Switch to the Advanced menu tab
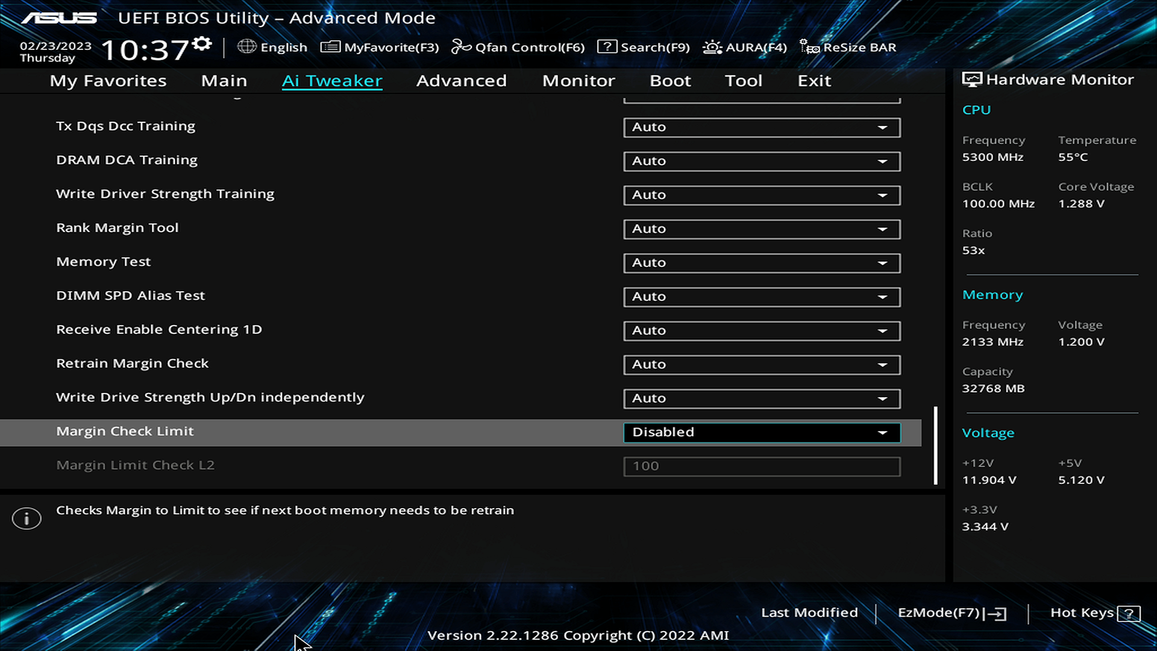This screenshot has height=651, width=1157. 462,80
